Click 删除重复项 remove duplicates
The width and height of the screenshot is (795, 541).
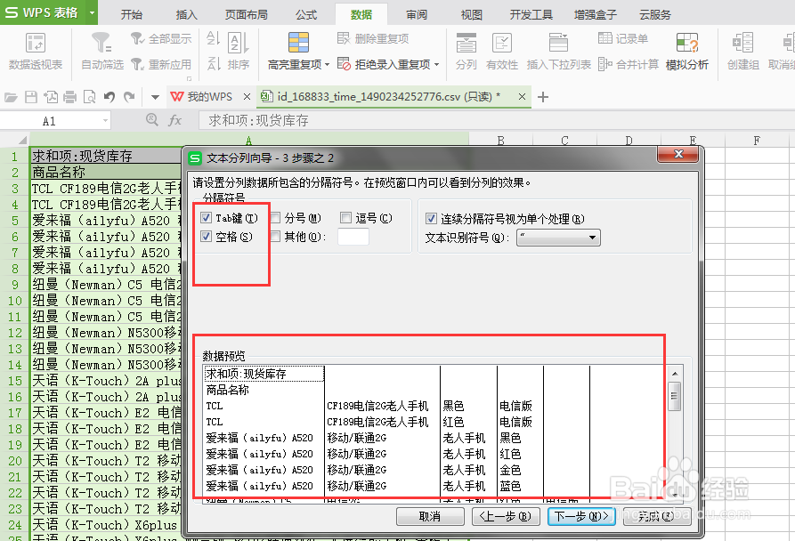click(x=373, y=38)
